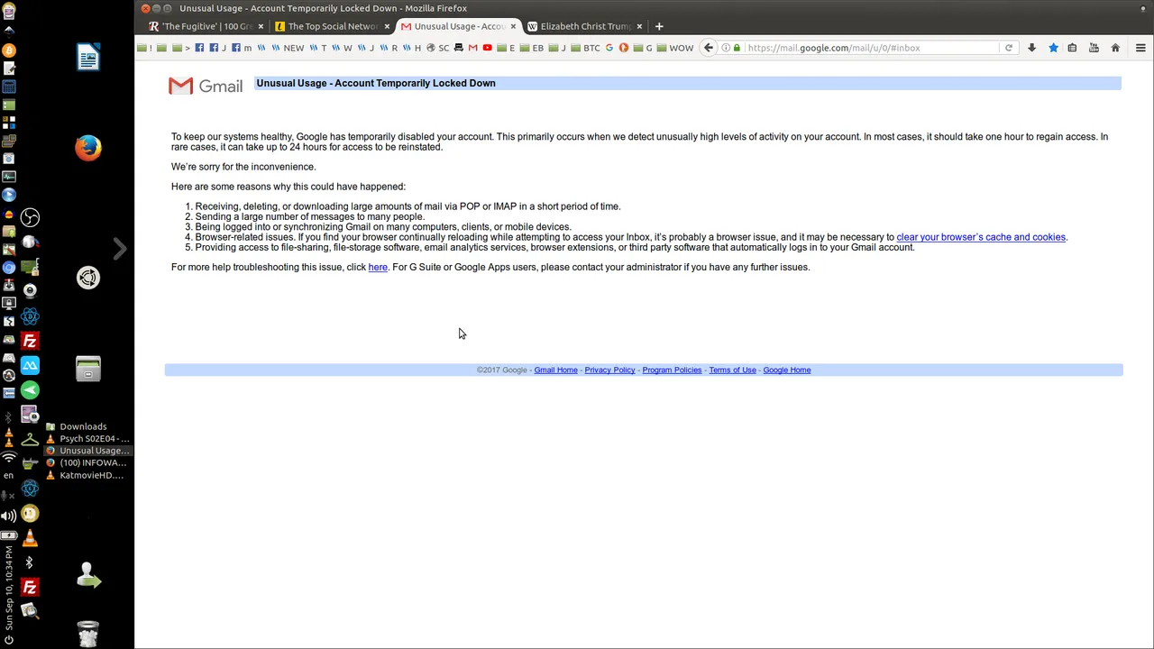Viewport: 1154px width, 649px height.
Task: Open the 'Privacy Policy' footer link
Action: [609, 370]
